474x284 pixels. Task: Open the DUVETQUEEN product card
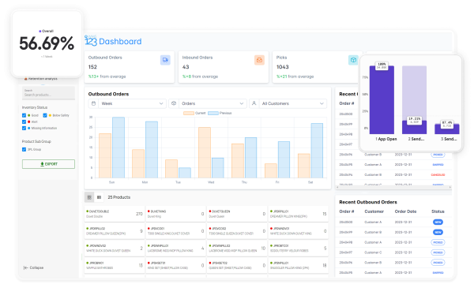(237, 214)
